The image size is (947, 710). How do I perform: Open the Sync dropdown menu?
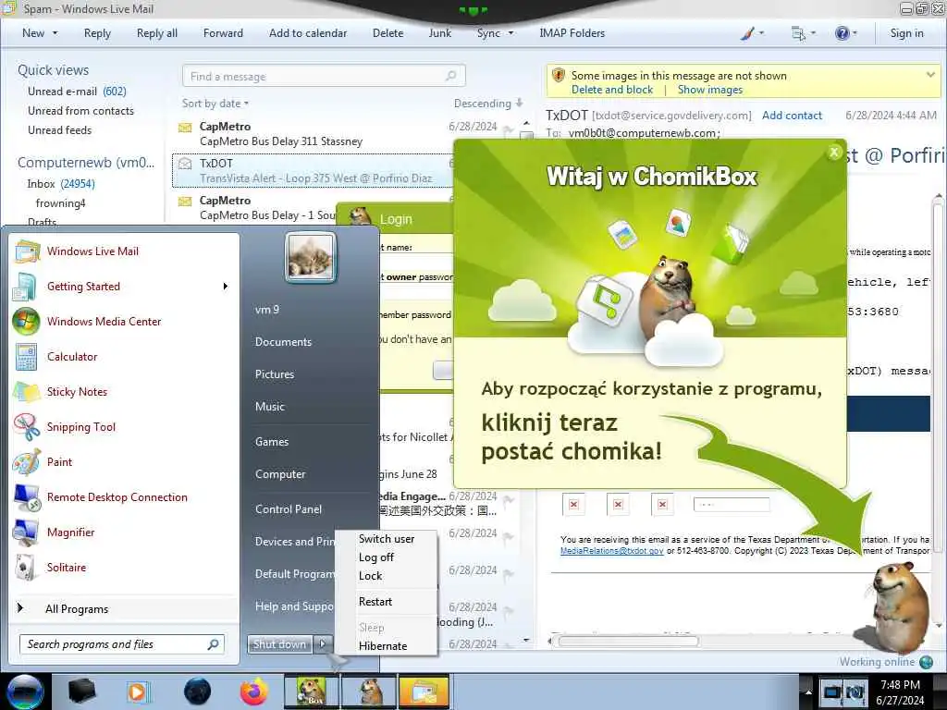510,33
